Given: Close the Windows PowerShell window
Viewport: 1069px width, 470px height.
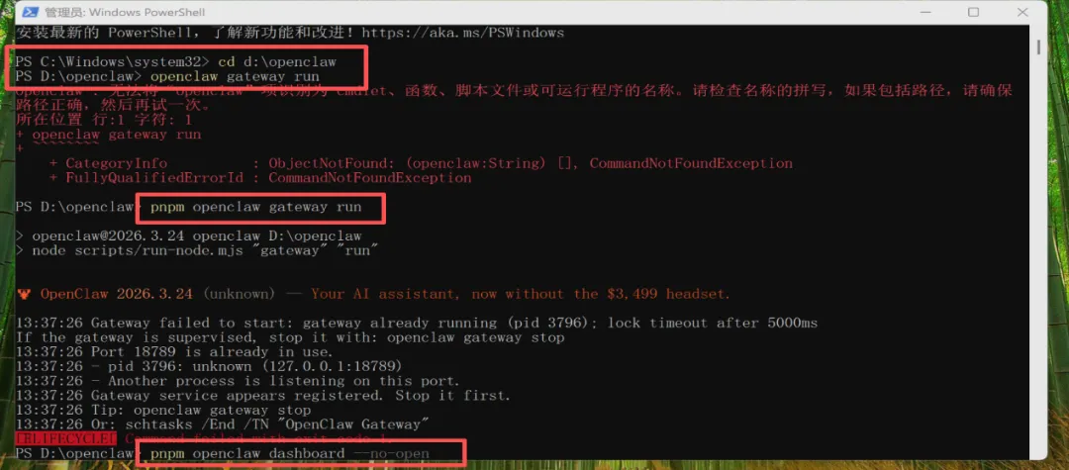Looking at the screenshot, I should [x=1022, y=12].
